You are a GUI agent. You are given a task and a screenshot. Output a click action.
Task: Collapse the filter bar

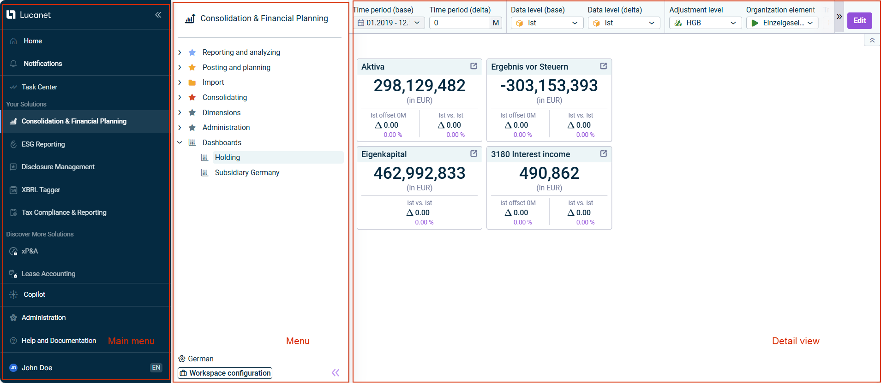[872, 40]
